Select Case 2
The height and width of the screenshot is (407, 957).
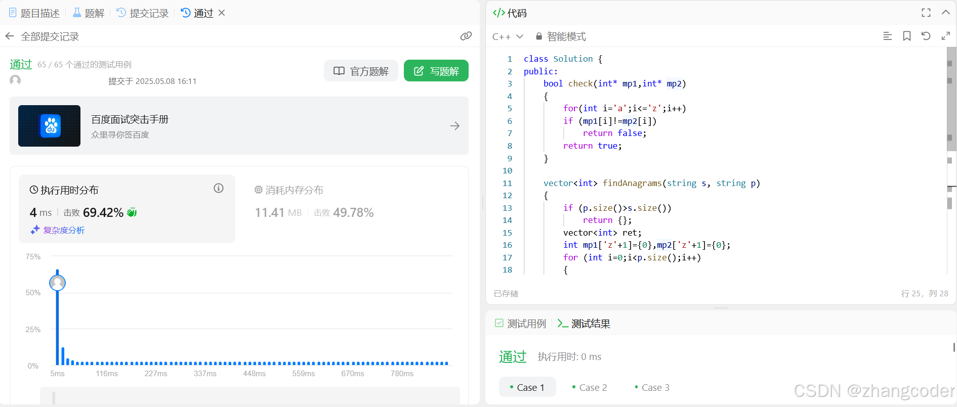tap(590, 387)
